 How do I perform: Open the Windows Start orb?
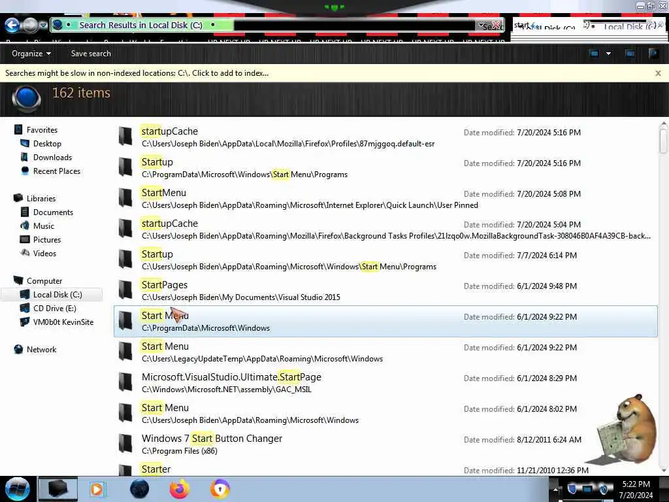17,489
